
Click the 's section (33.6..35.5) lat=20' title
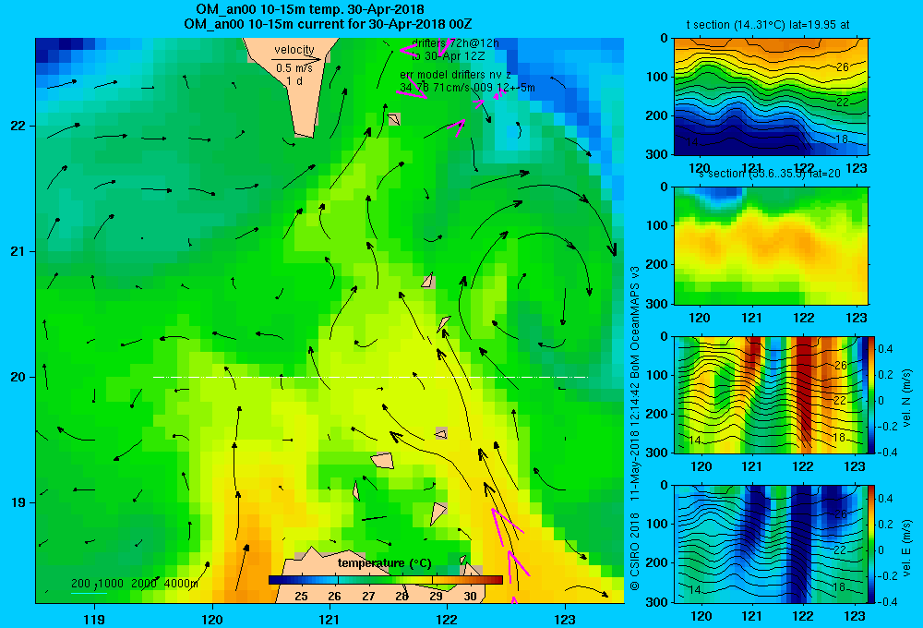(770, 174)
